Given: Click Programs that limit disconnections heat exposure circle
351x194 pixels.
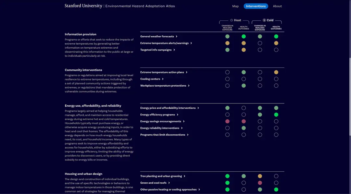Looking at the screenshot, I should 227,135.
